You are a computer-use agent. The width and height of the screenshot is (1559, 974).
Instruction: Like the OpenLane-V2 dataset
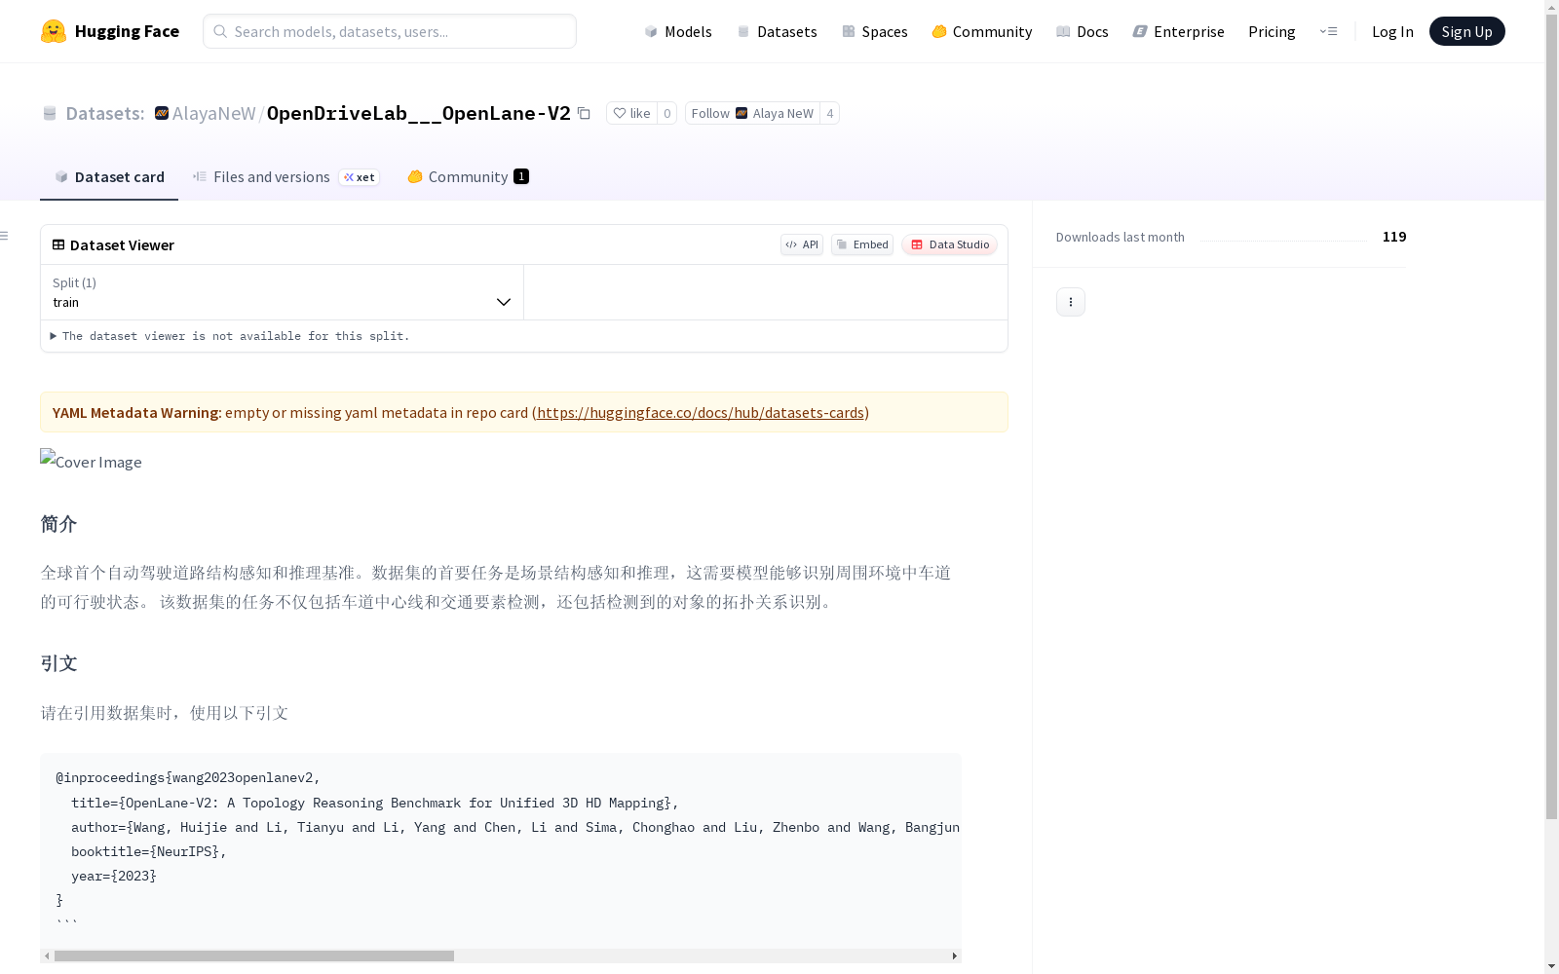(x=633, y=113)
